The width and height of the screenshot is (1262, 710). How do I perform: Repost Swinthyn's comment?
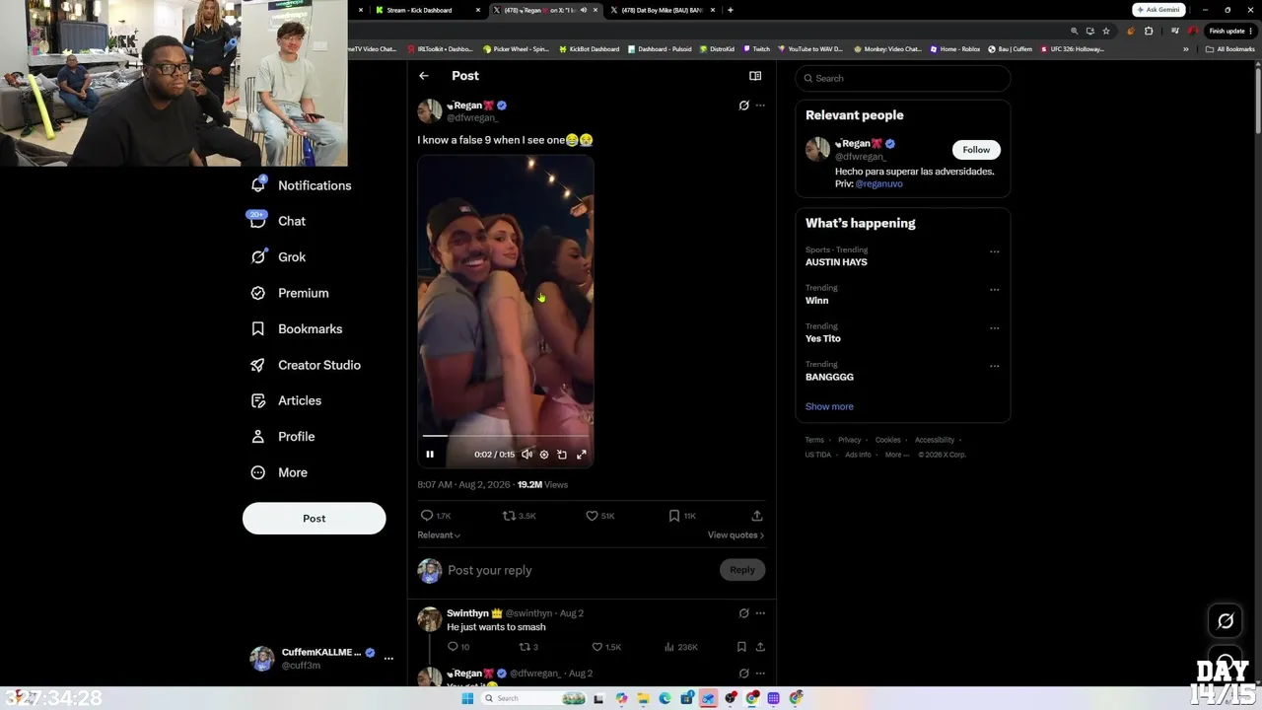point(528,647)
